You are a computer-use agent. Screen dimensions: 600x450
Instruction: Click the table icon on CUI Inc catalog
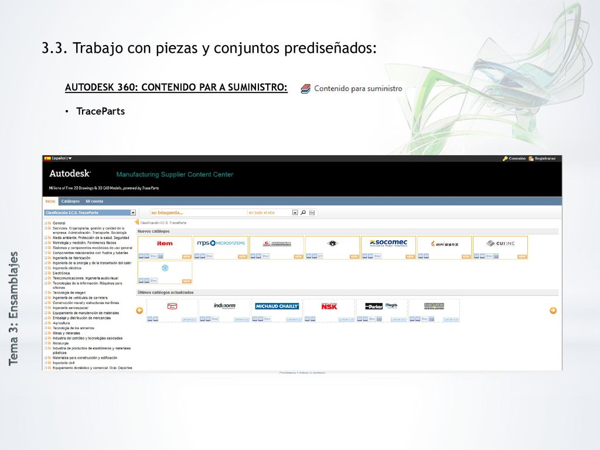click(x=496, y=256)
